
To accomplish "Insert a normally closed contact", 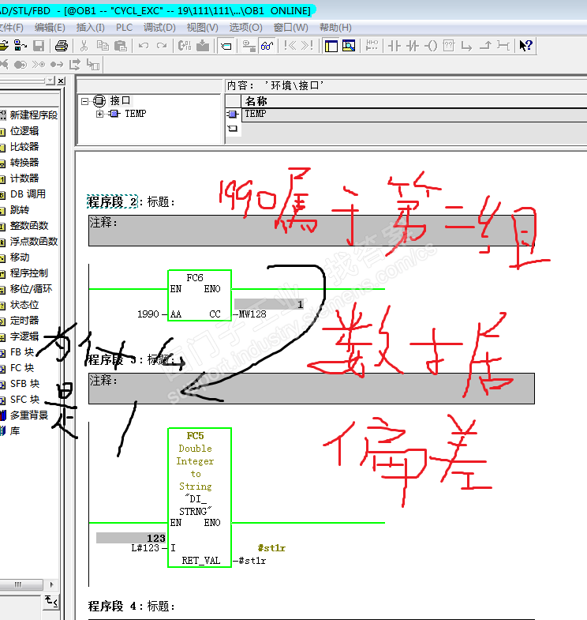I will (x=413, y=46).
